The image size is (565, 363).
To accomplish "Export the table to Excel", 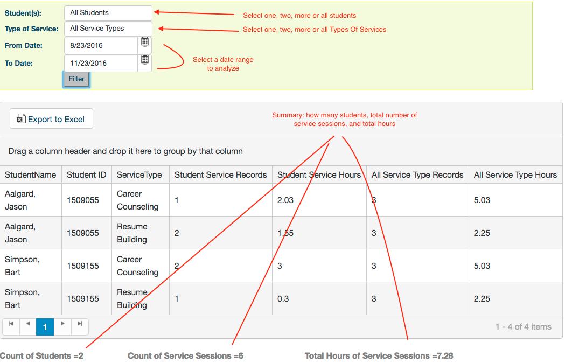I will click(51, 119).
